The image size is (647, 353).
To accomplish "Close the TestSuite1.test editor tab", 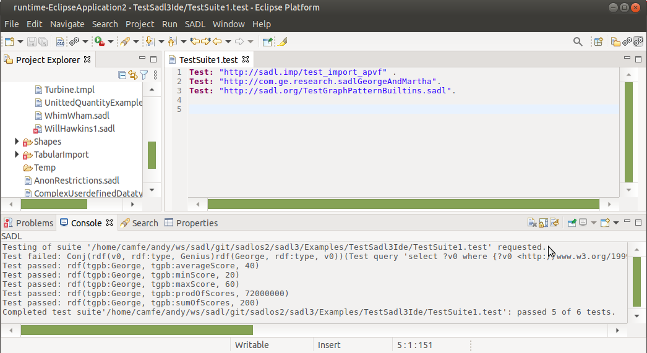I will coord(246,59).
